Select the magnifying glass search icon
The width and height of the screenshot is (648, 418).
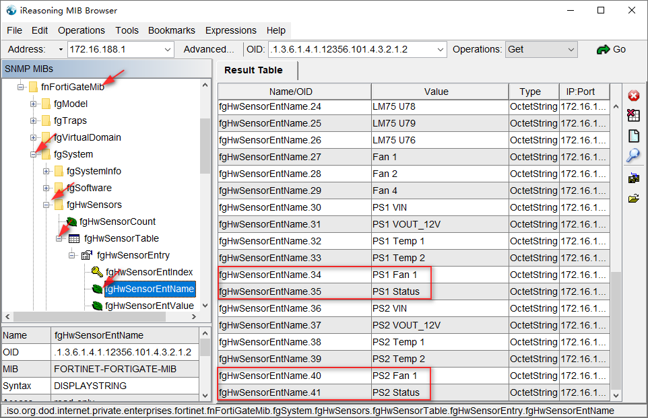[633, 155]
